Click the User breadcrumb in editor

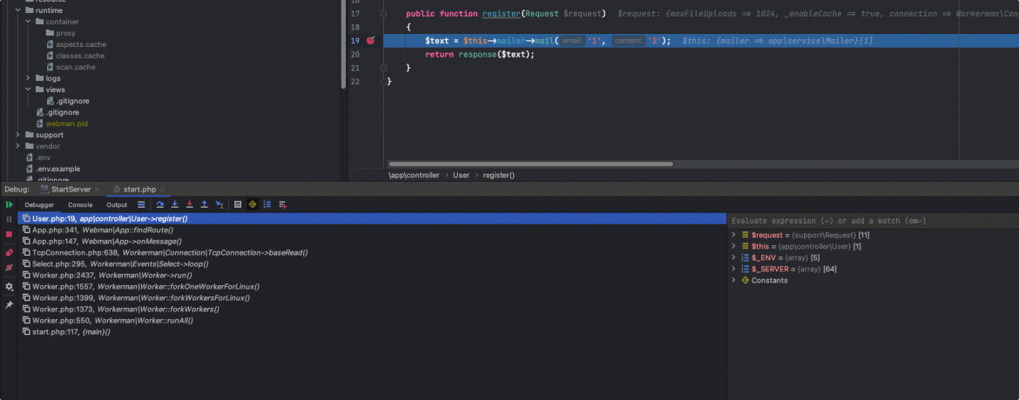(462, 176)
